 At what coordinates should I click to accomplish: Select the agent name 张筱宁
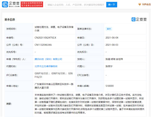(x=109, y=66)
